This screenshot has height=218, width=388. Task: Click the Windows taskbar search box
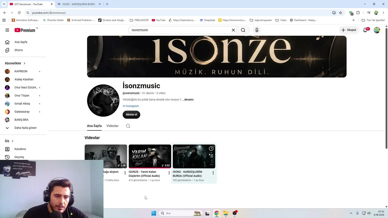(x=181, y=213)
